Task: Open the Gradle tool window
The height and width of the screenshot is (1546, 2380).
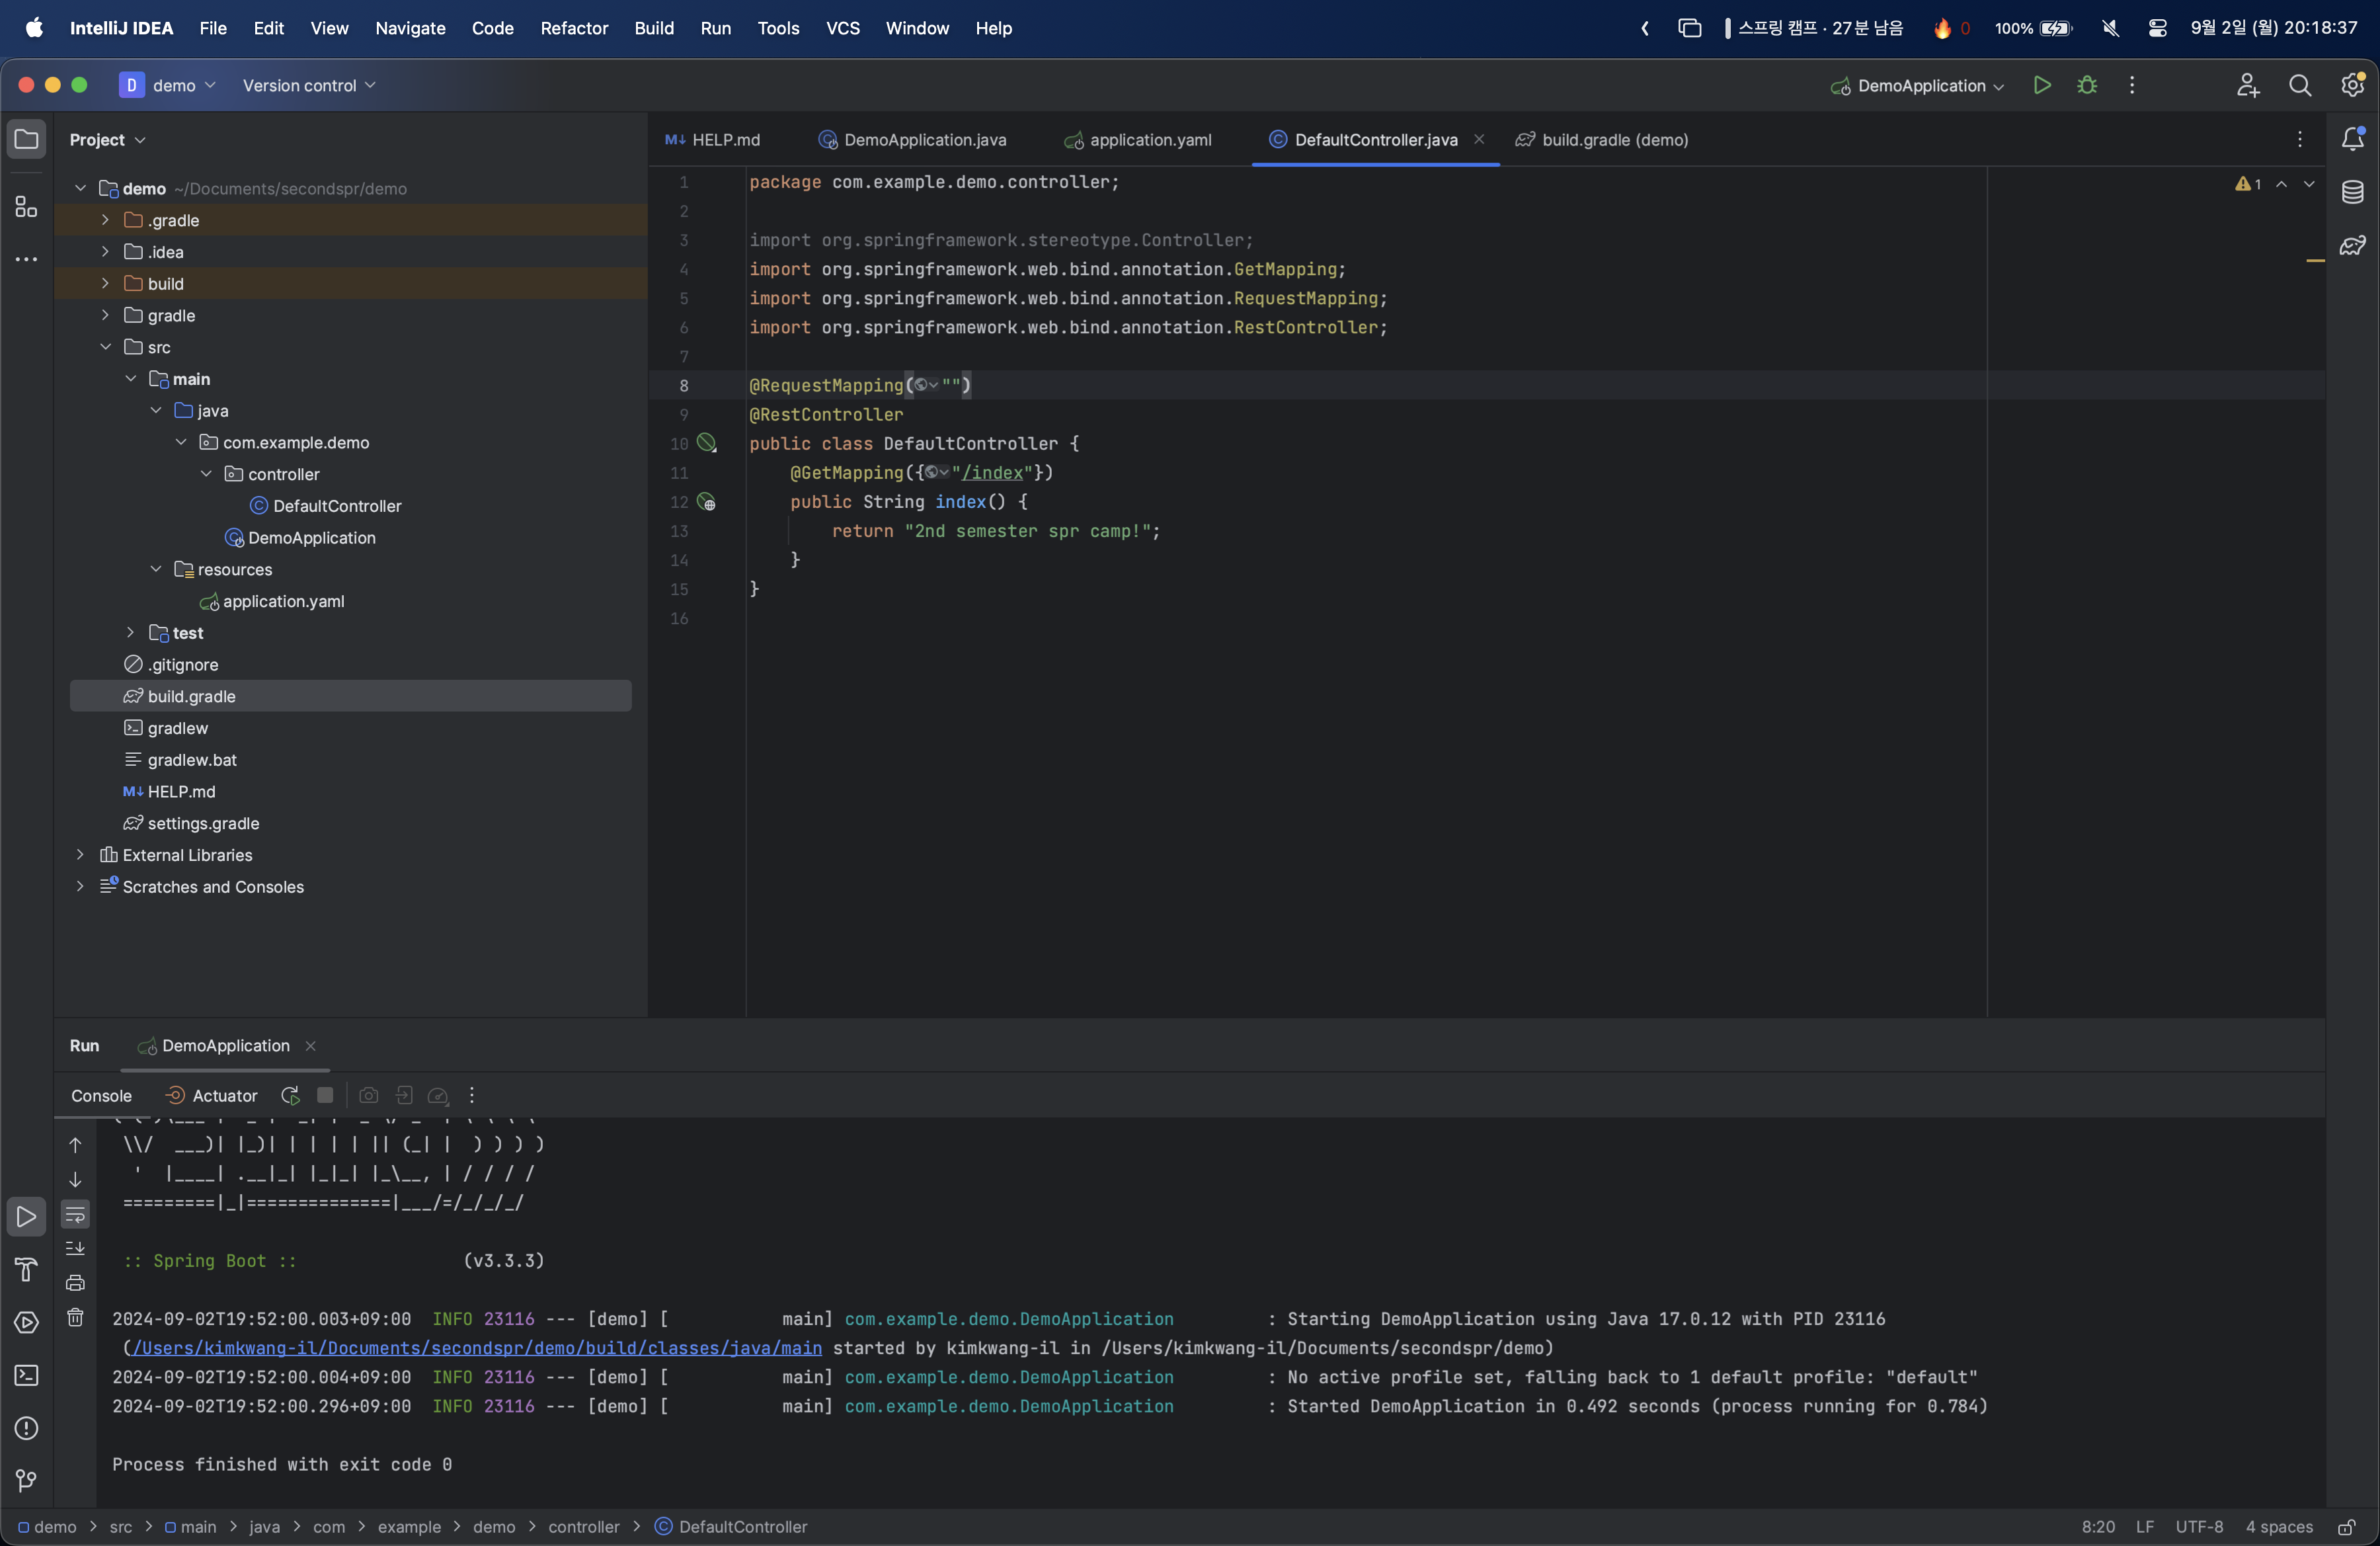Action: 2352,245
